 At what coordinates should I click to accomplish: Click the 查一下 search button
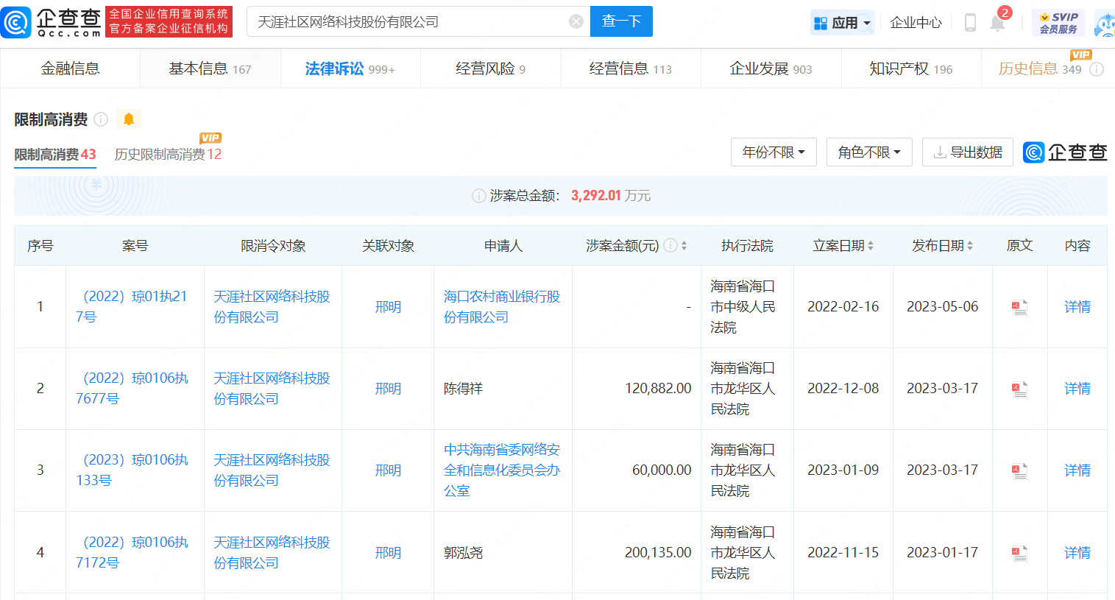pyautogui.click(x=621, y=22)
